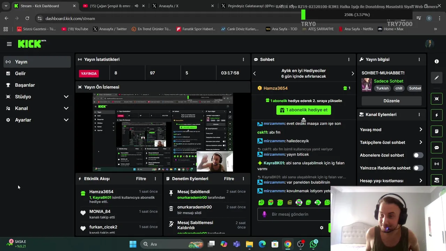The height and width of the screenshot is (251, 446).
Task: Click KayraBK01 username in chat
Action: 274,163
